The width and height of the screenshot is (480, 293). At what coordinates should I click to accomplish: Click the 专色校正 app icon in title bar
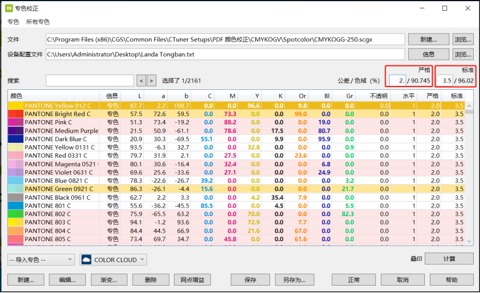point(9,9)
